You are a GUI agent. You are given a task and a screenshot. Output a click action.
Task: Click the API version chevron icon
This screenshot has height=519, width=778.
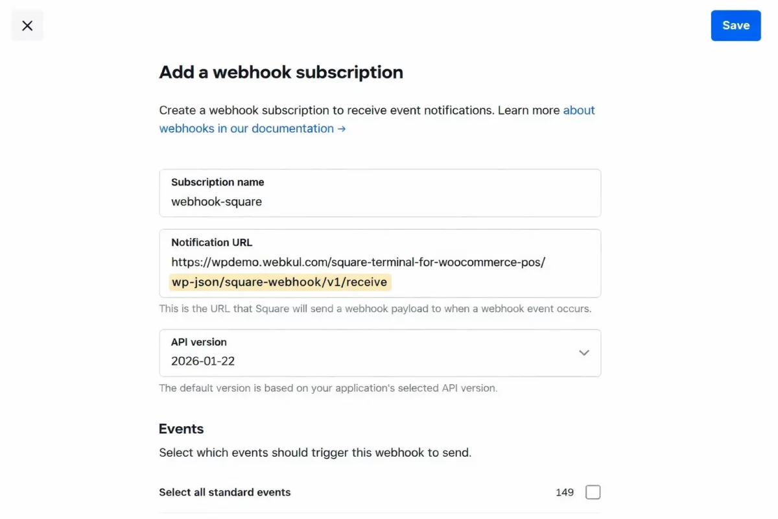click(x=583, y=353)
